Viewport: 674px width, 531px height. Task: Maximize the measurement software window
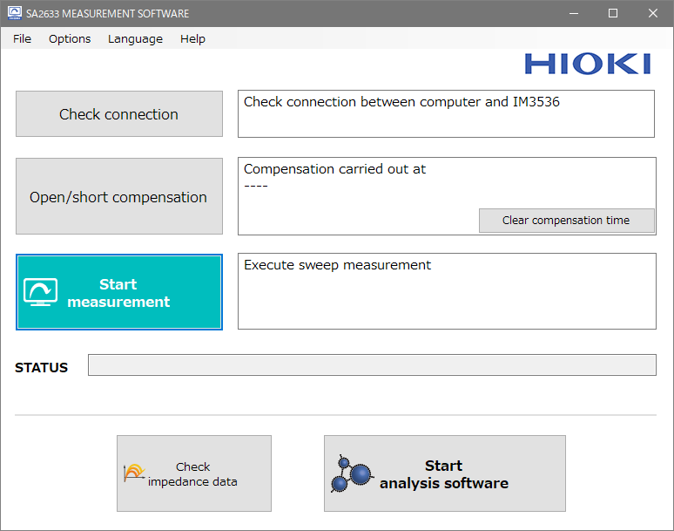tap(613, 13)
